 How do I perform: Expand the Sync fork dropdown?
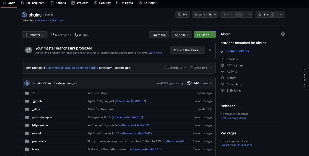click(201, 68)
